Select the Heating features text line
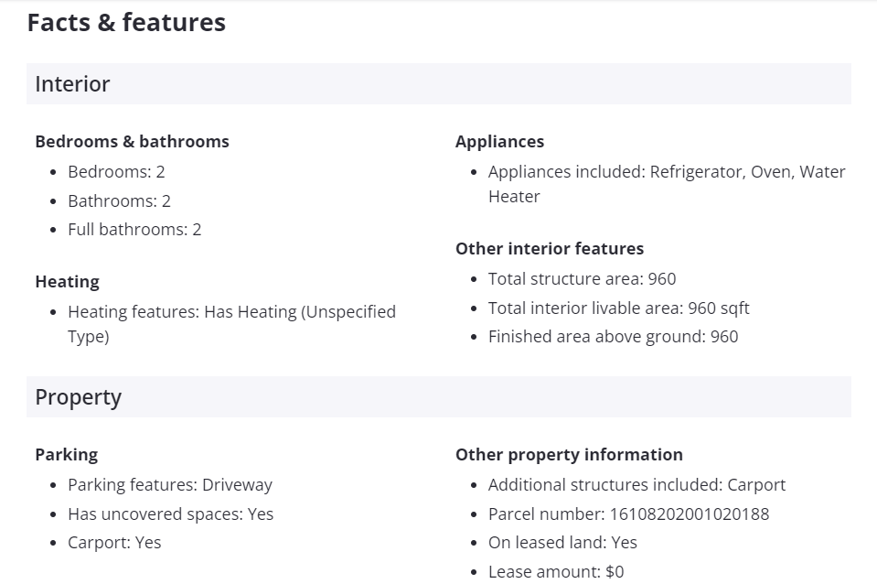 (231, 312)
